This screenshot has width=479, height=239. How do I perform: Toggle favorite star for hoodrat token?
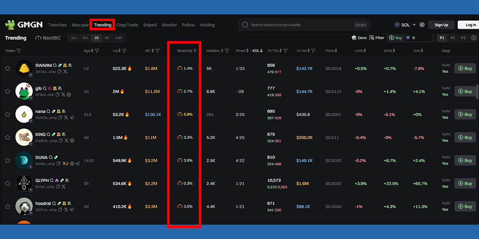[x=8, y=206]
